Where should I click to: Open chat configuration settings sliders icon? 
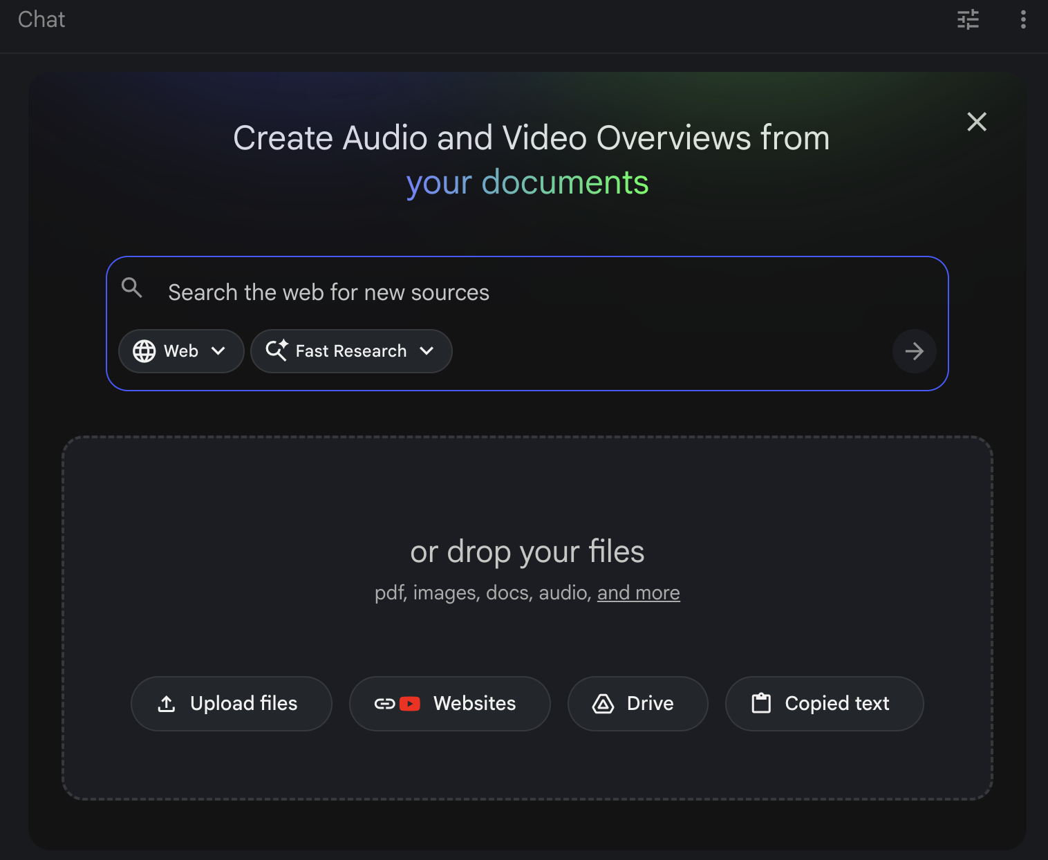(968, 19)
